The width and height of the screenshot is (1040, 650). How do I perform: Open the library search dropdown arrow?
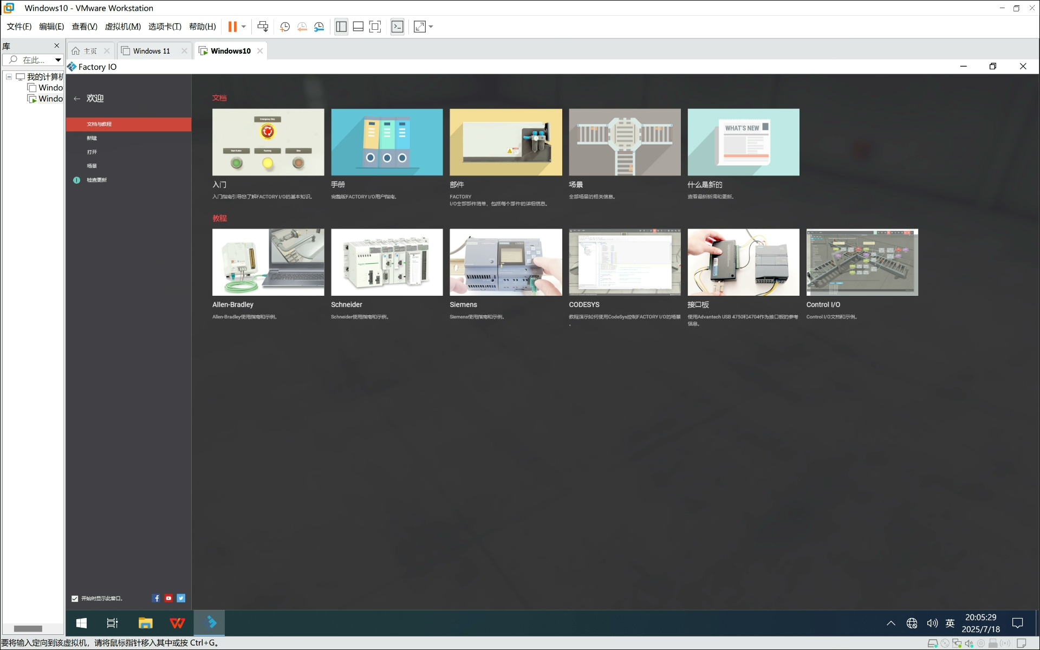[x=58, y=60]
